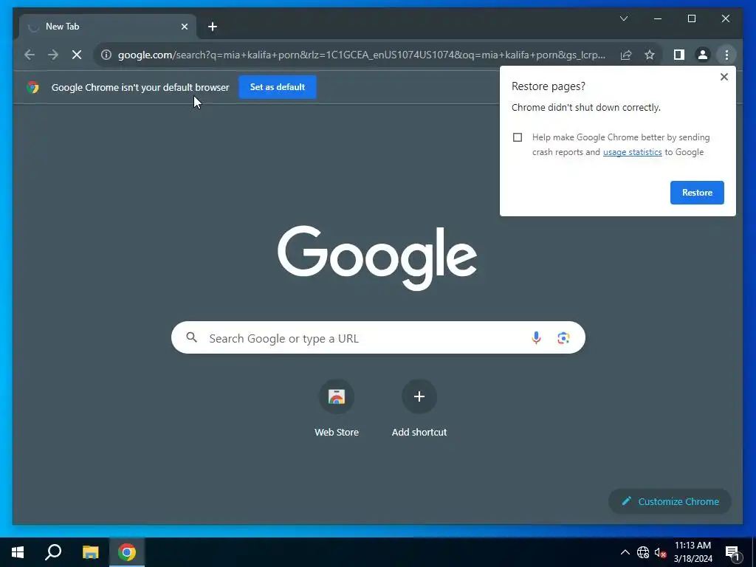This screenshot has width=756, height=567.
Task: Enable sending crash reports checkbox
Action: (518, 137)
